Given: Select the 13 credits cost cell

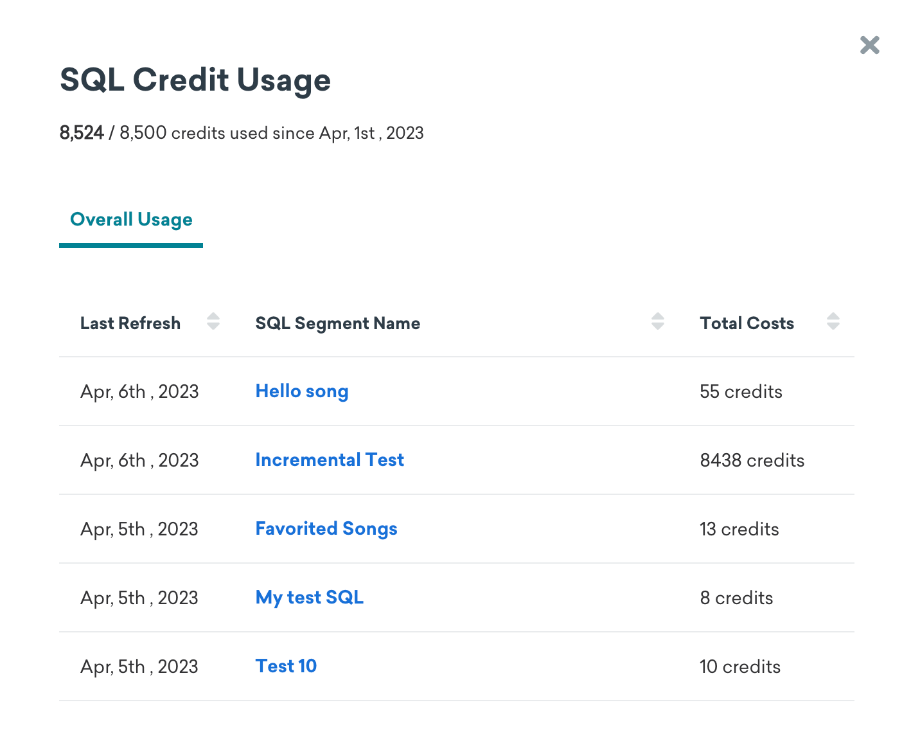Looking at the screenshot, I should 739,529.
